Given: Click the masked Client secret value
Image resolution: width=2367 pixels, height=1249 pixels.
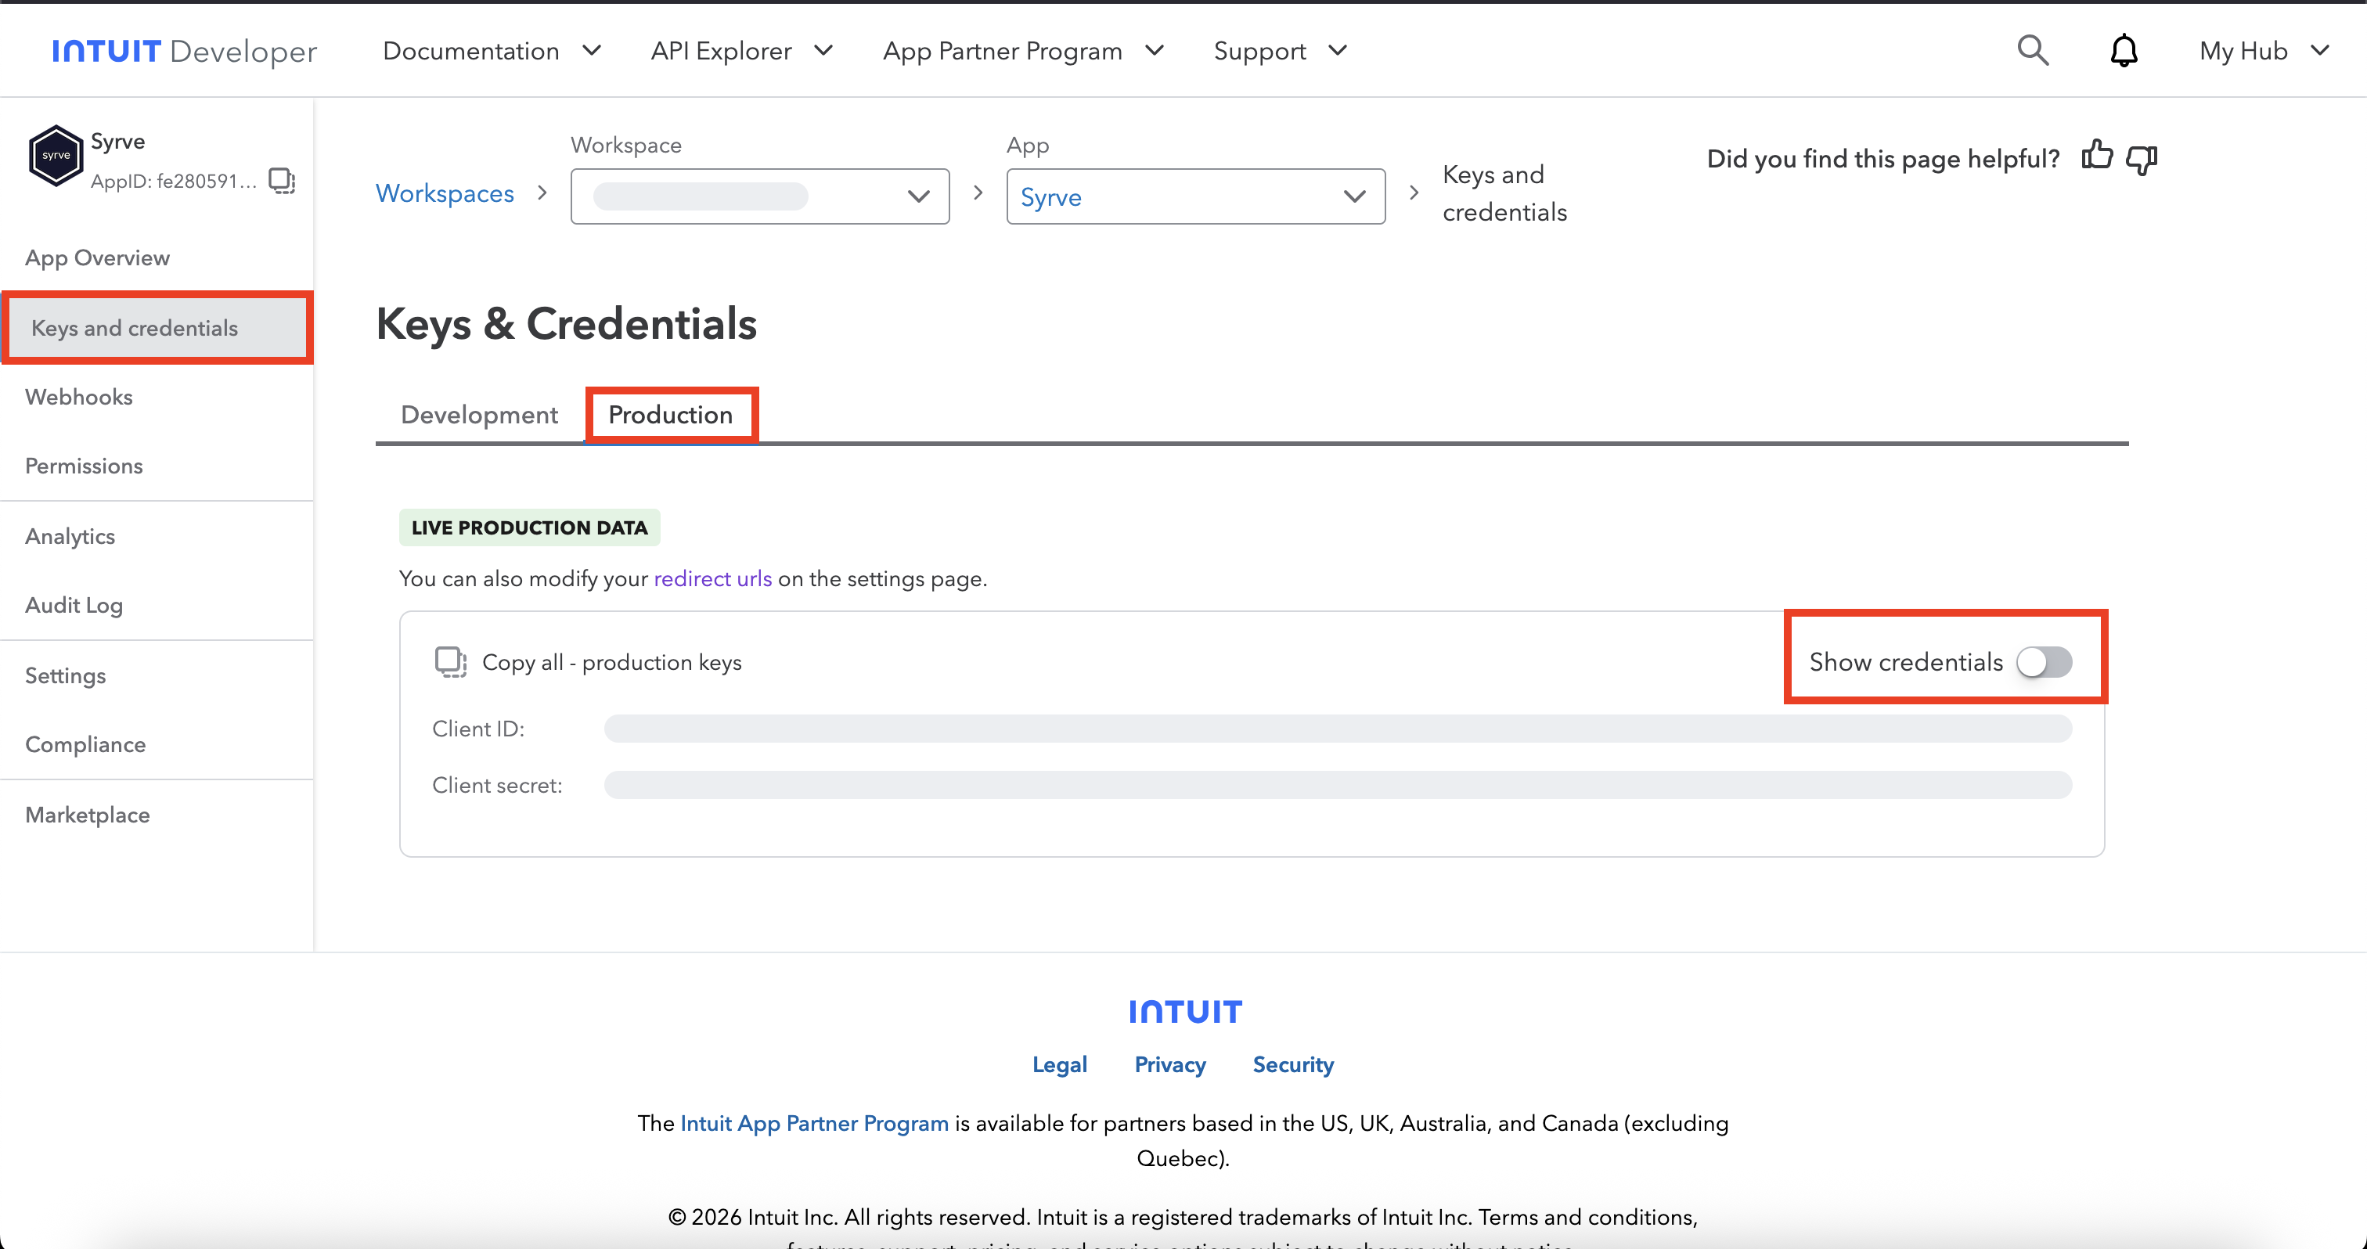Looking at the screenshot, I should [1338, 784].
